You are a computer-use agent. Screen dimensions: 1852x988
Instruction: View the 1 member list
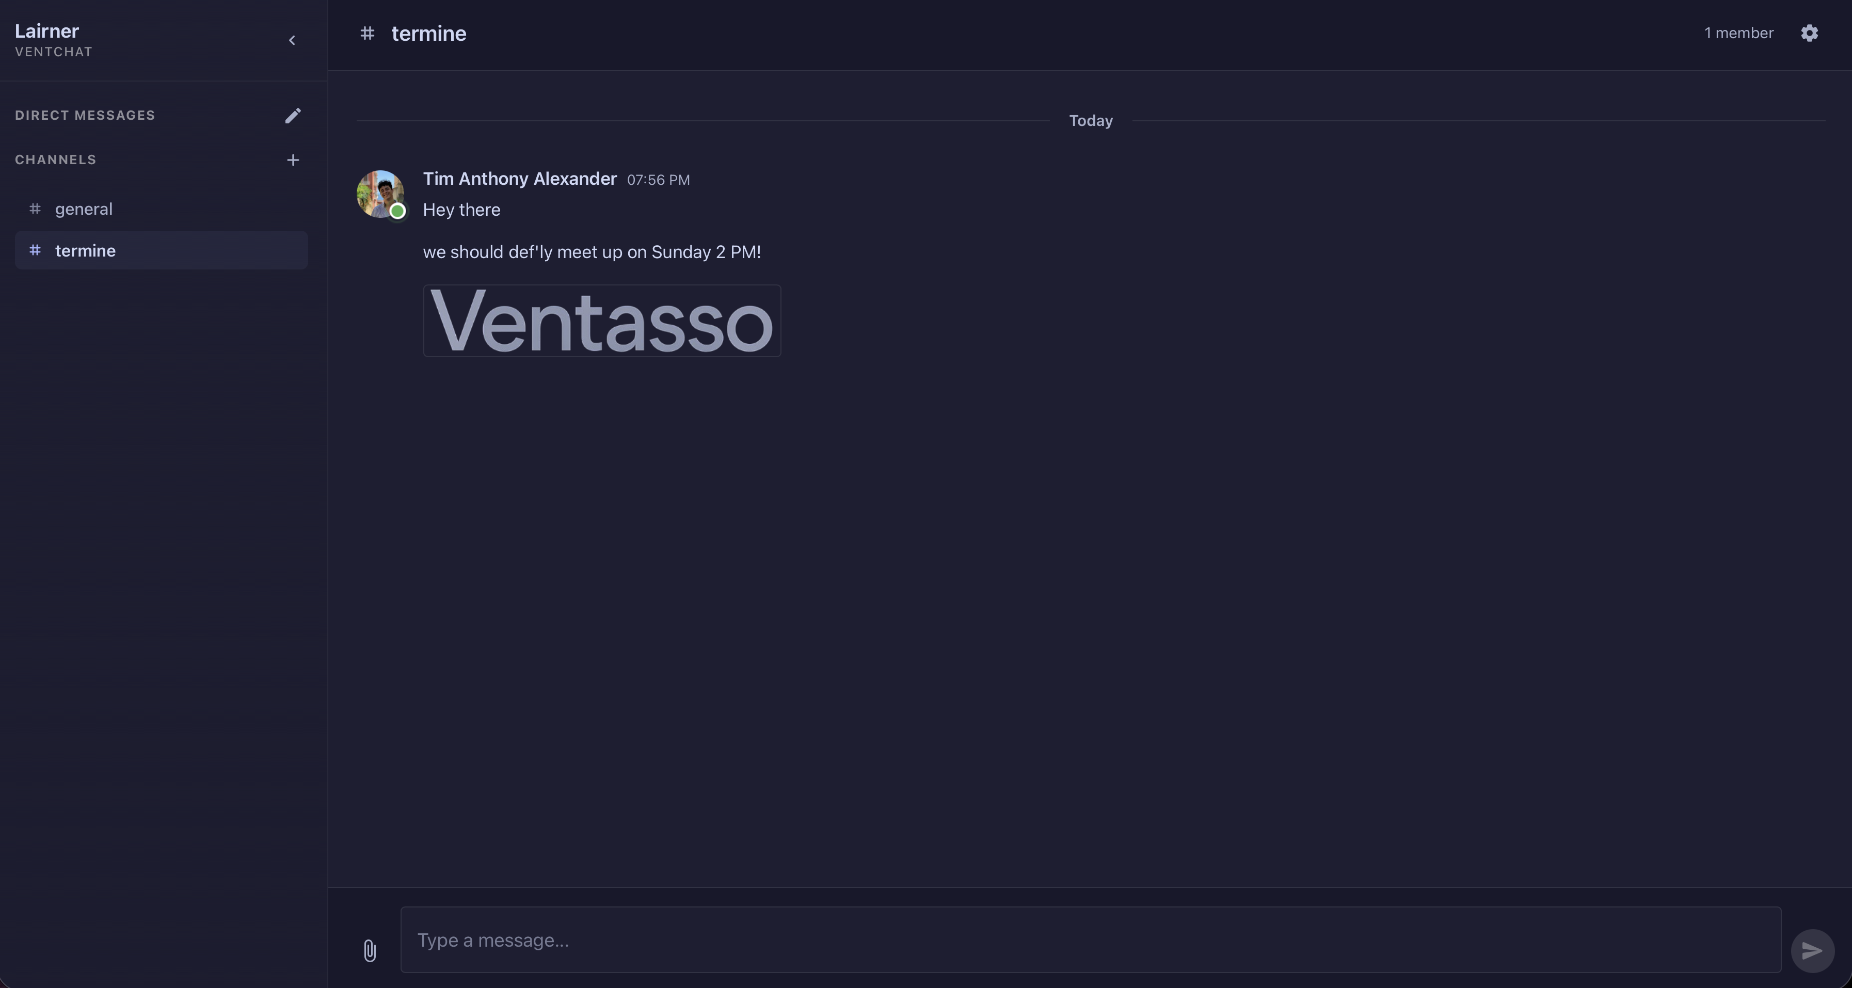point(1738,33)
